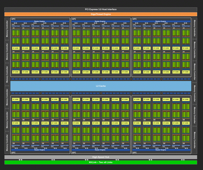This screenshot has height=170, width=203.
Task: Click the green NVLink Two x8 Links bar
Action: (101, 162)
